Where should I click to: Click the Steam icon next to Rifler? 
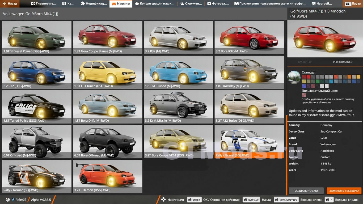click(13, 200)
